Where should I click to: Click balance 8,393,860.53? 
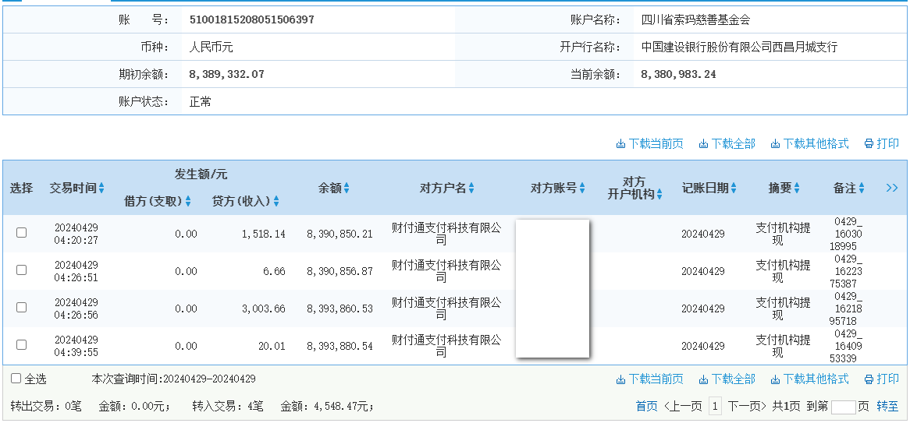pos(339,308)
